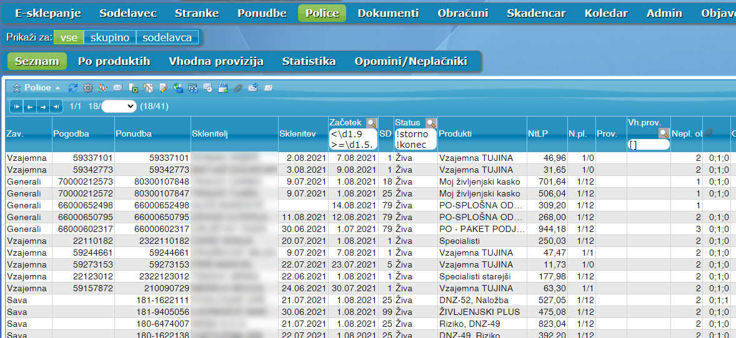
Task: Open the E-sklepanje menu
Action: 48,13
